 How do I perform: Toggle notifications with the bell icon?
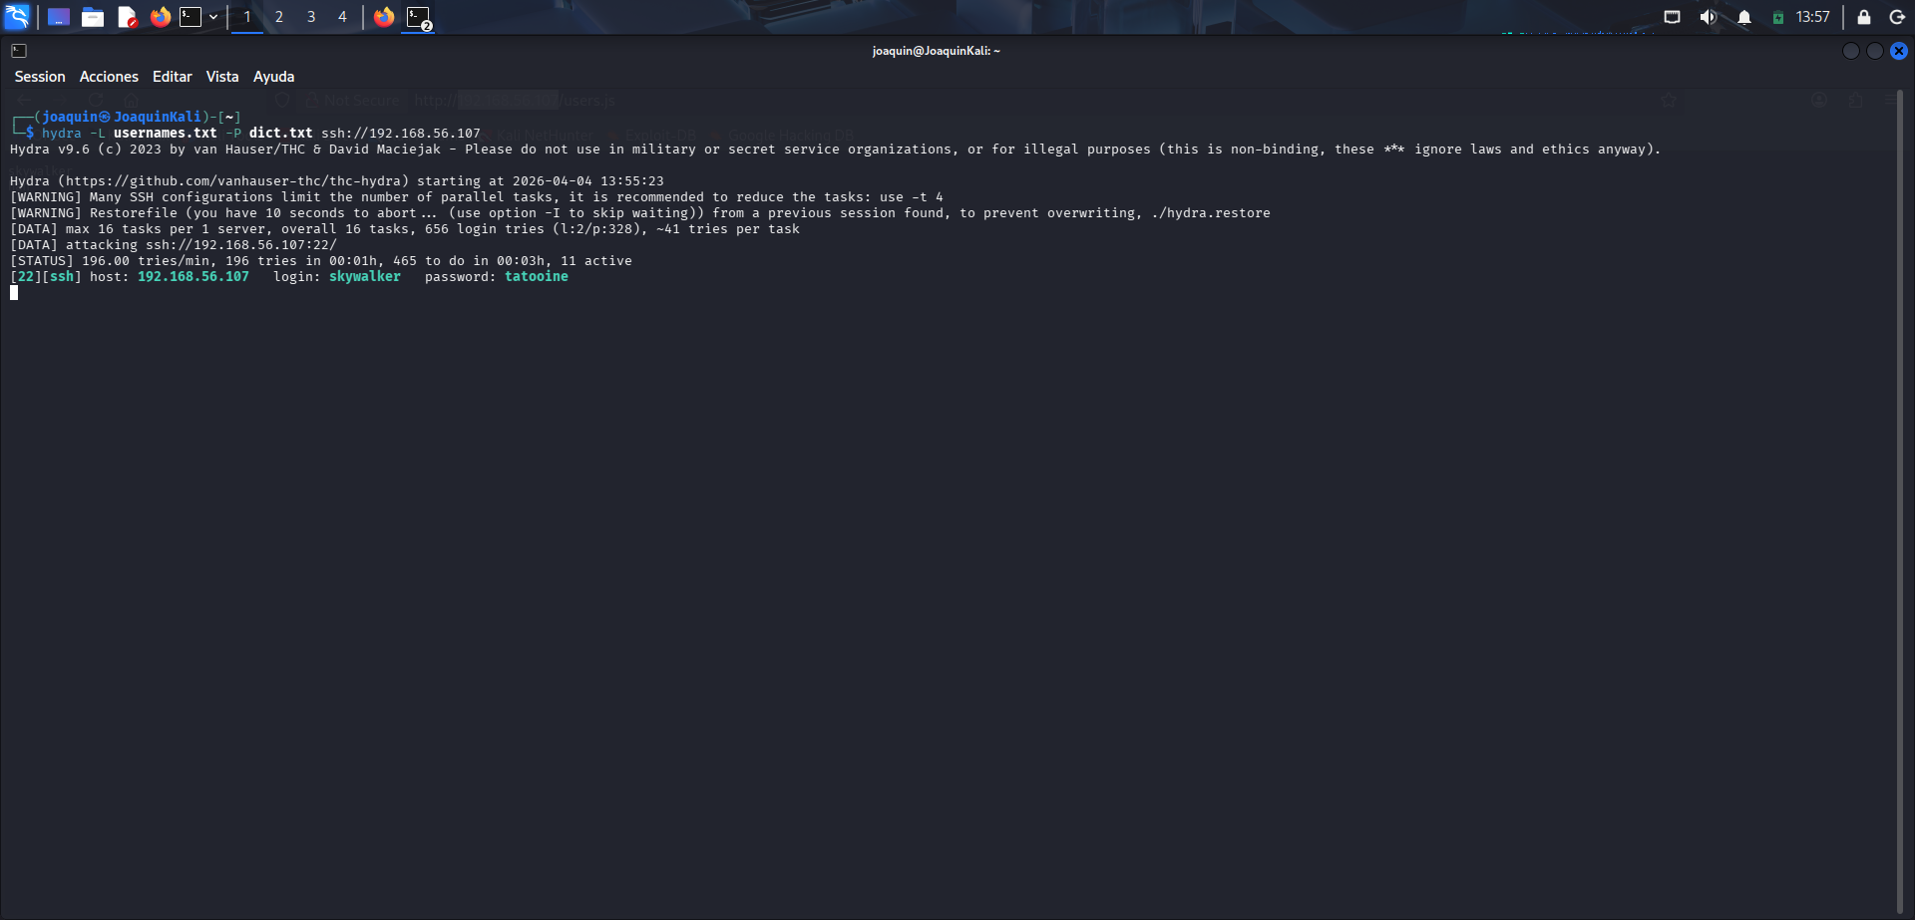coord(1742,16)
